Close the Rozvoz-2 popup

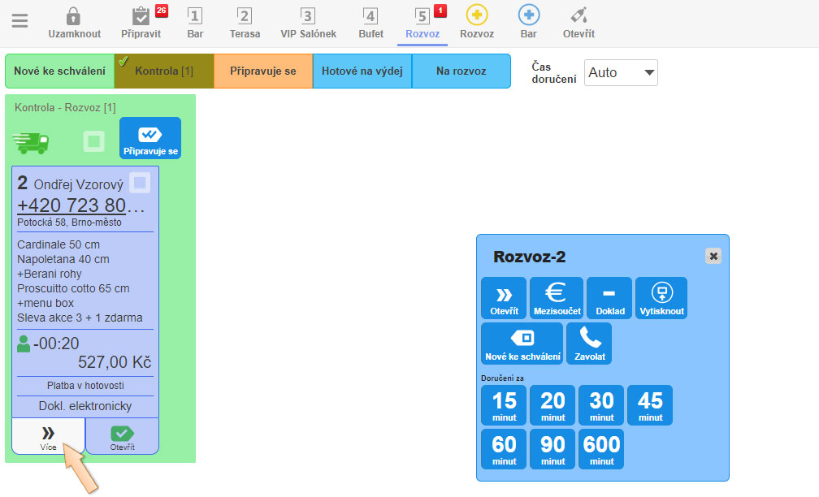coord(713,256)
